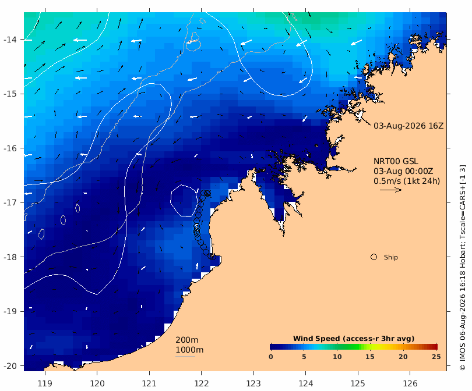Click the colorbar value 15 label
Screen dimensions: 472x391
pos(369,357)
